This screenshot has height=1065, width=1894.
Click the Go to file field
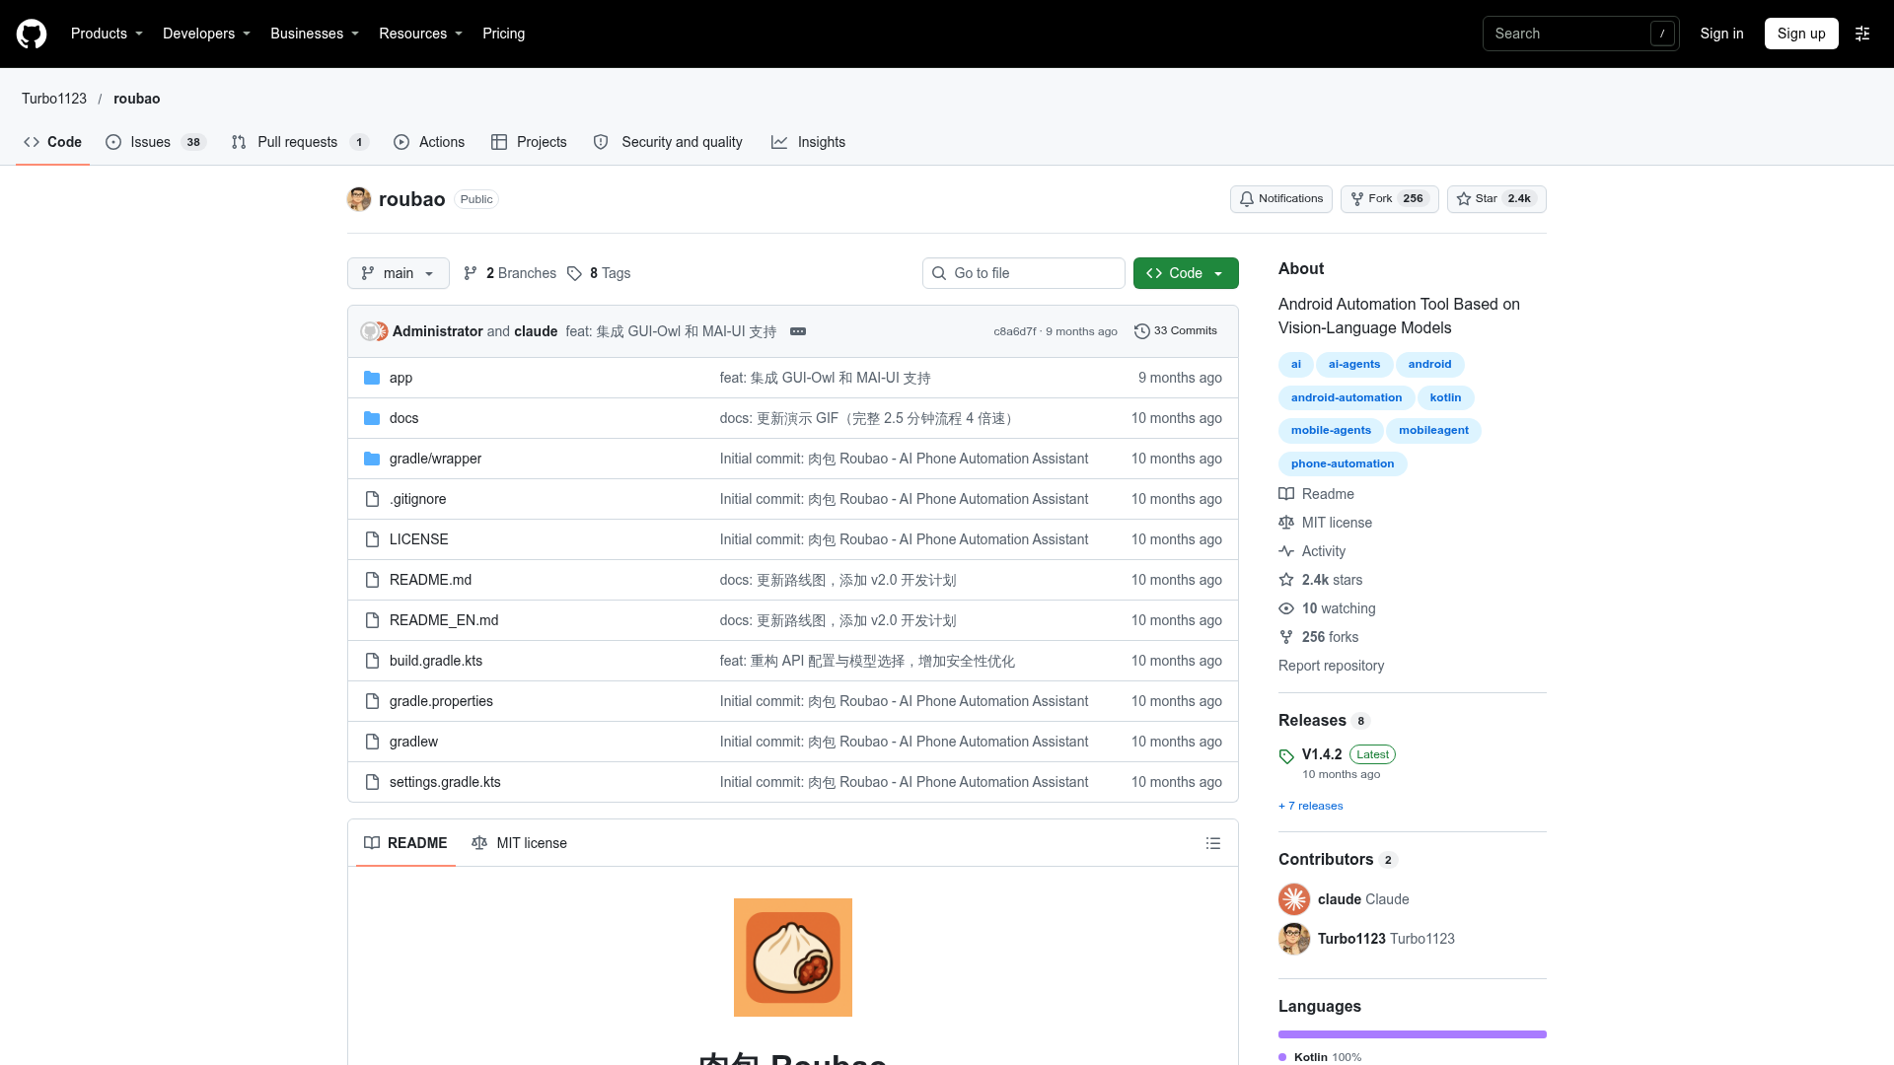point(1023,273)
